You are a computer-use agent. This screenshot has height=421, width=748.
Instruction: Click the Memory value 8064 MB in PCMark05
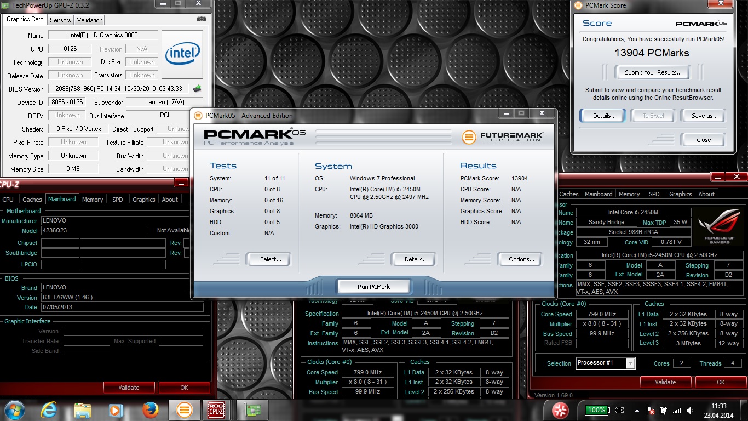[361, 216]
